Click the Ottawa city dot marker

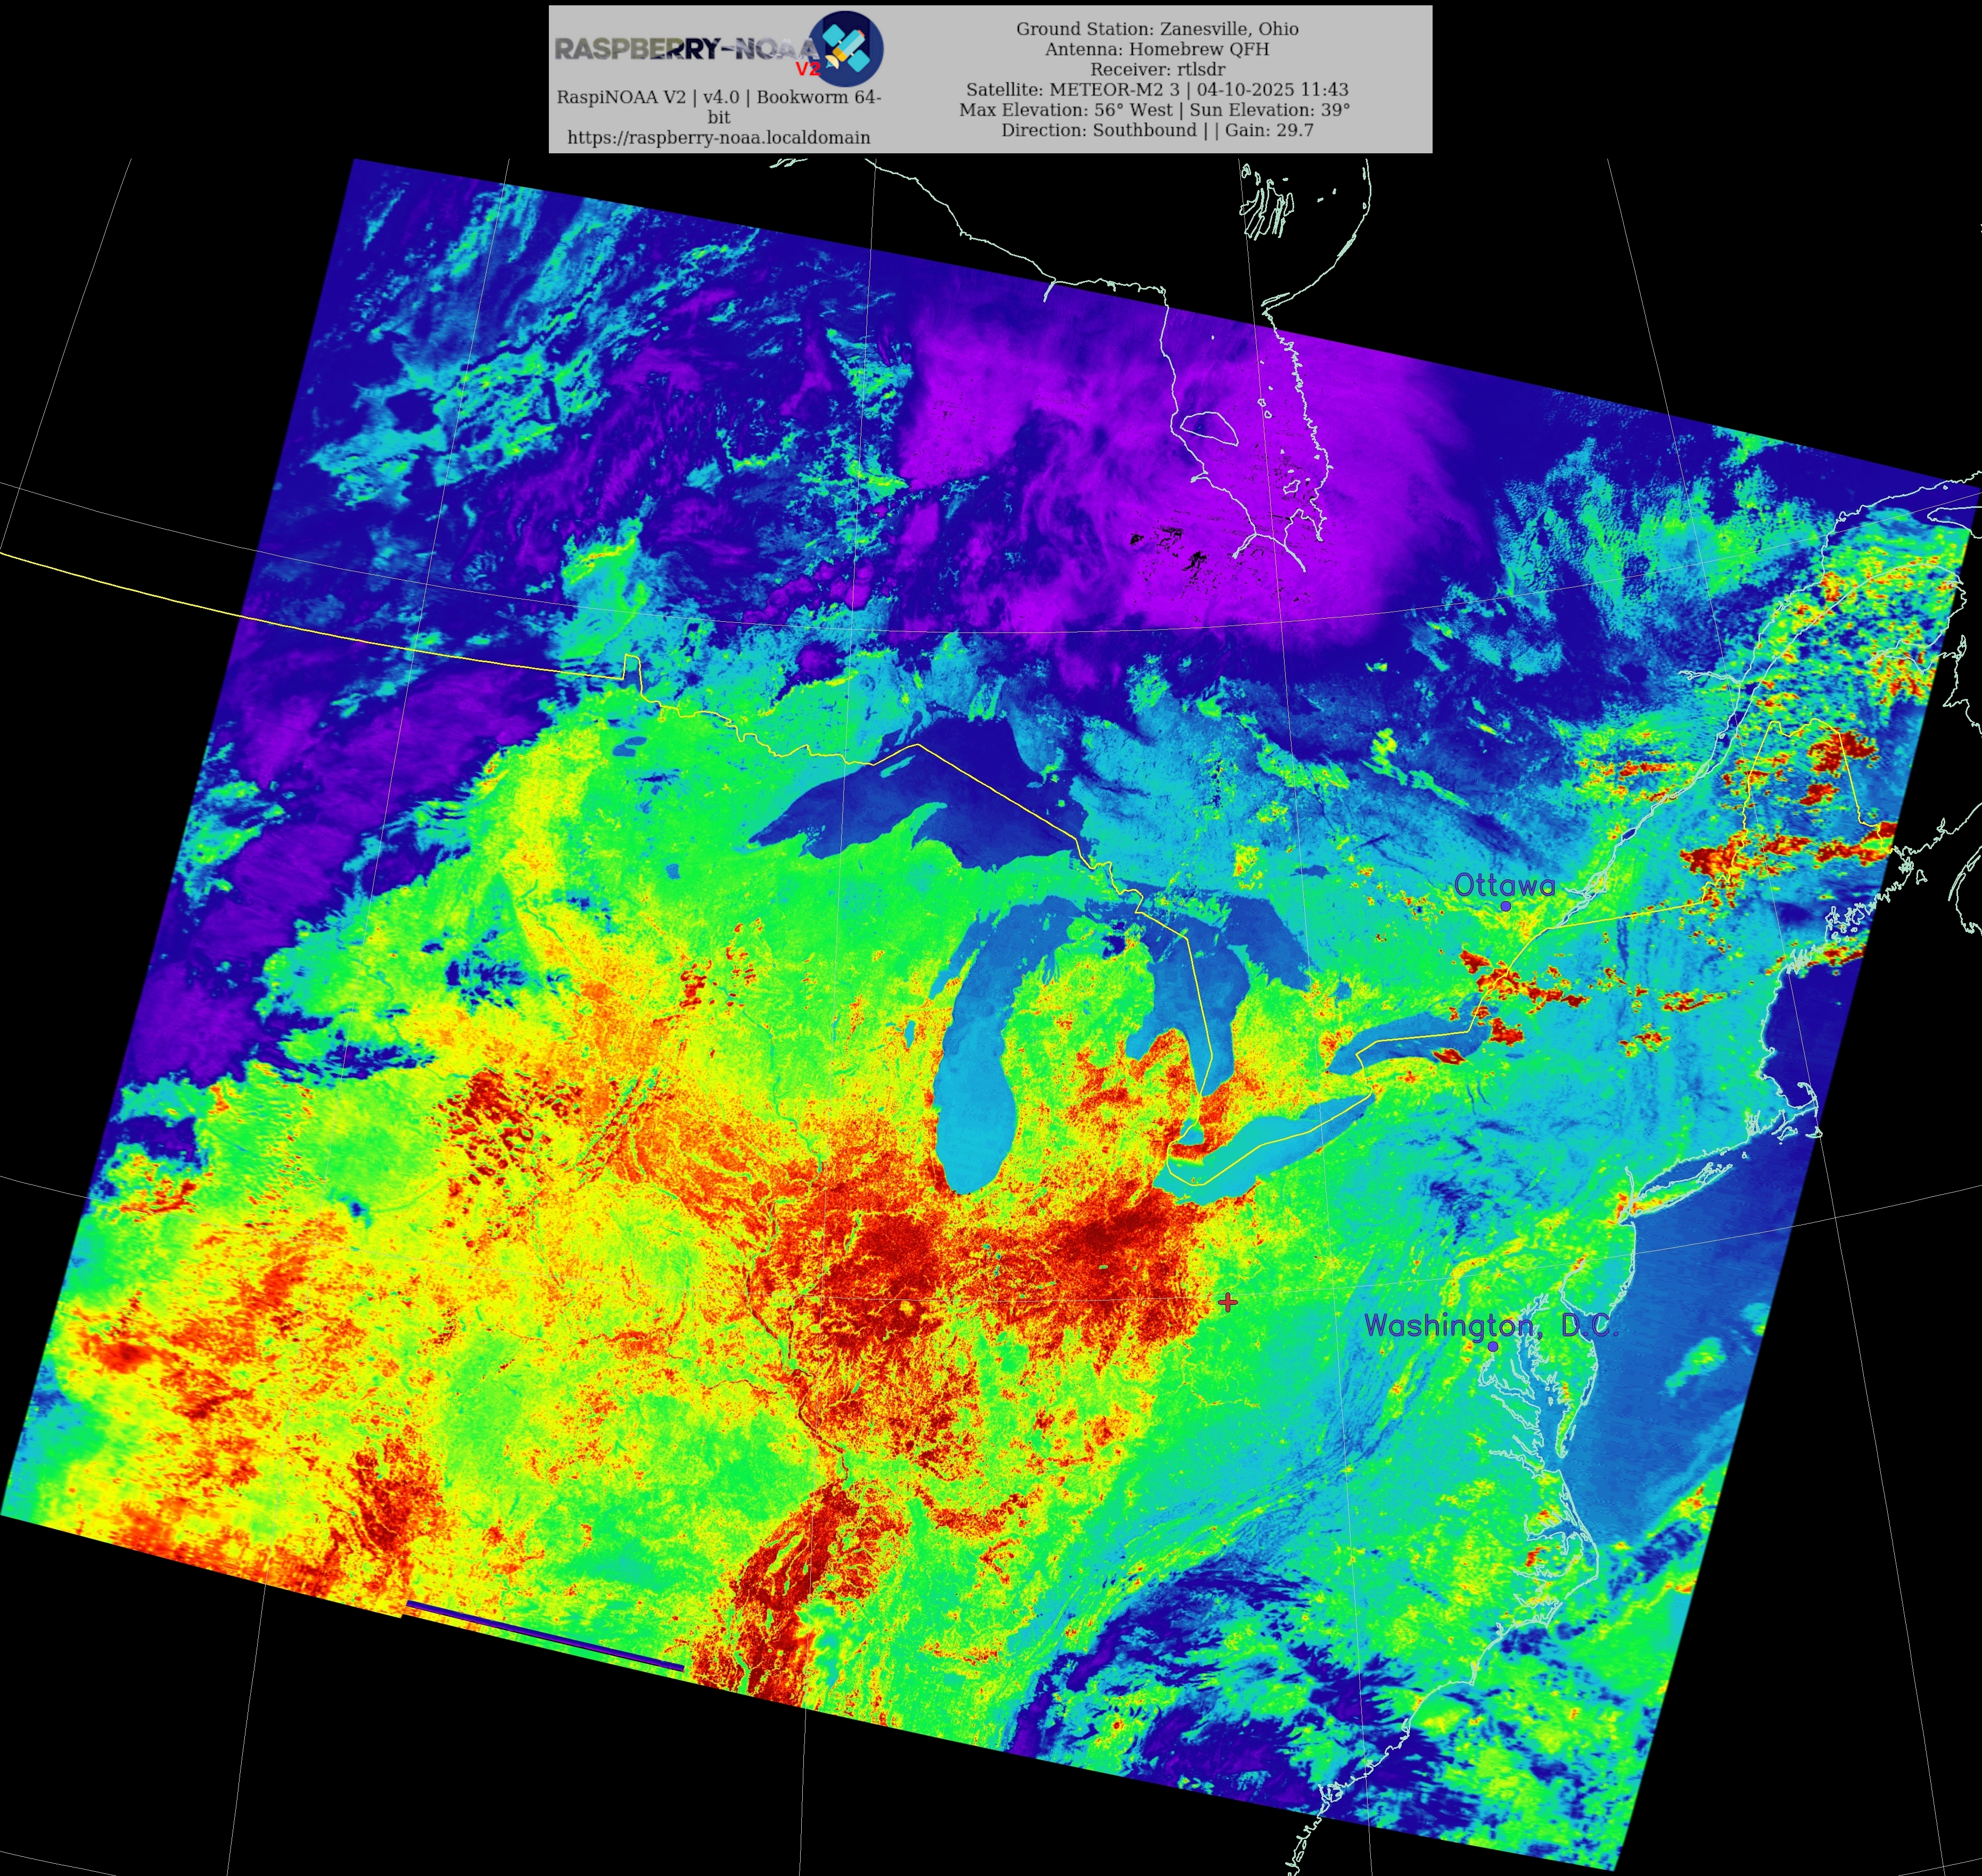click(x=1505, y=906)
